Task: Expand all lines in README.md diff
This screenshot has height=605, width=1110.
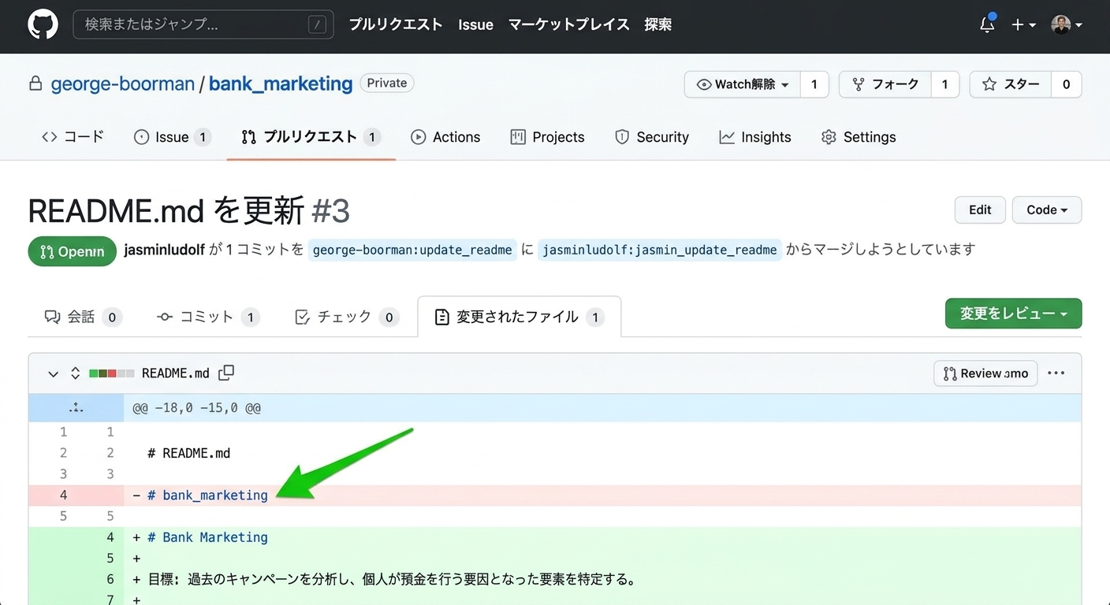Action: point(76,373)
